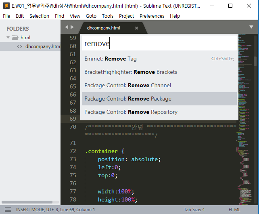Image resolution: width=259 pixels, height=214 pixels.
Task: Collapse the html folder tree arrow
Action: pyautogui.click(x=8, y=38)
